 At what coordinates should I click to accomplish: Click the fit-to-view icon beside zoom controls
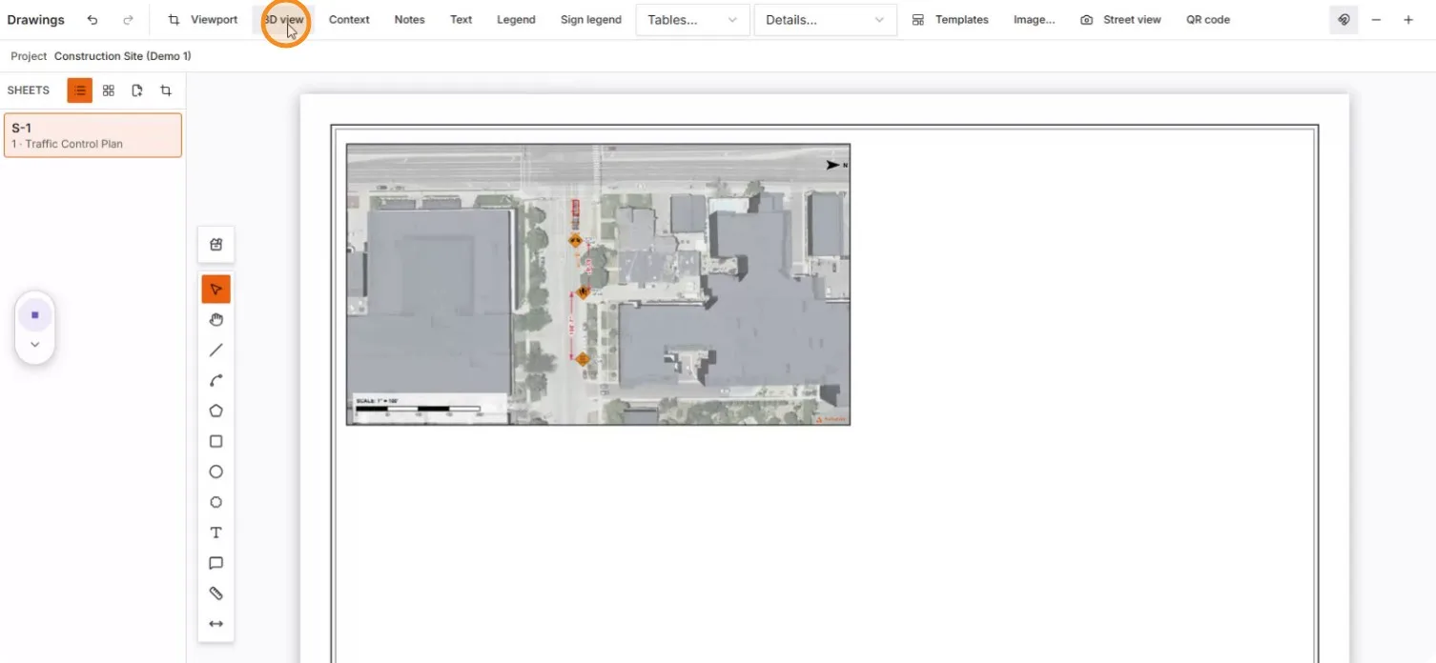[x=1344, y=20]
